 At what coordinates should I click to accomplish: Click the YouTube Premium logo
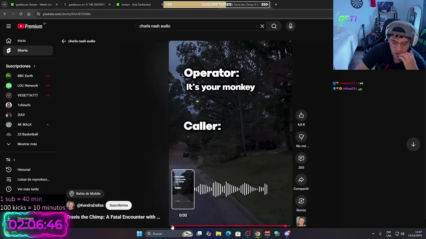coord(30,26)
